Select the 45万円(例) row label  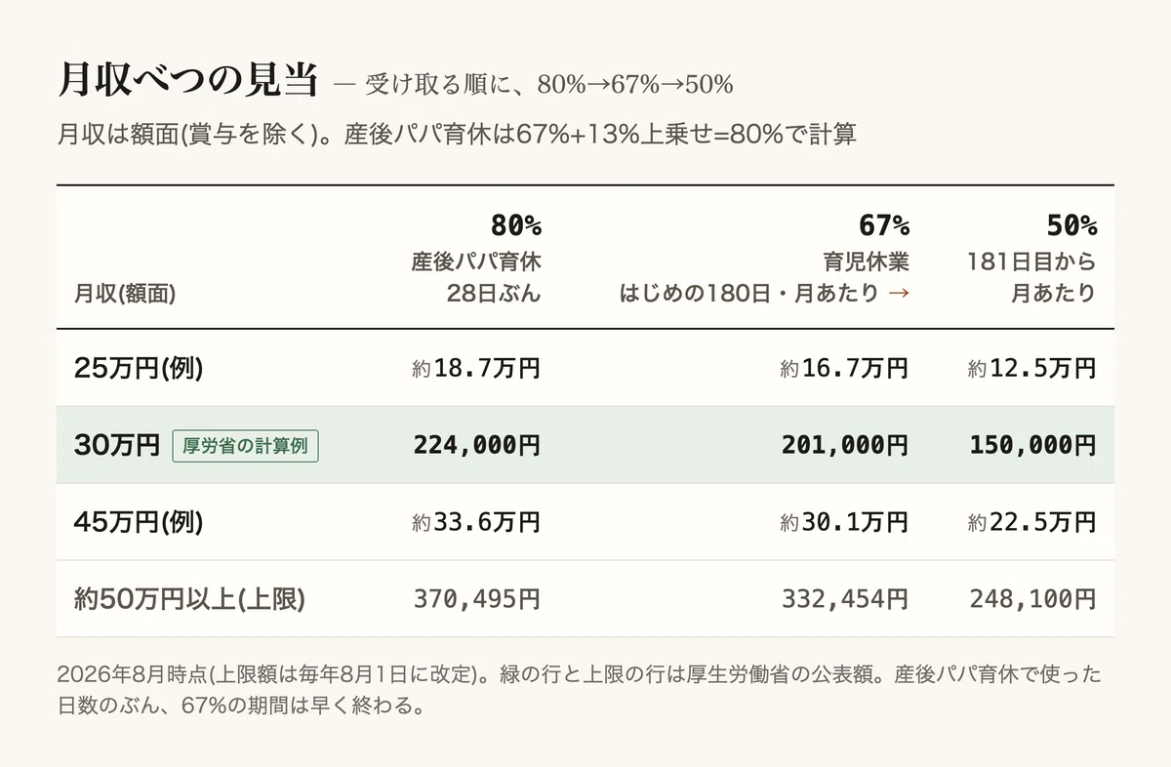click(139, 522)
